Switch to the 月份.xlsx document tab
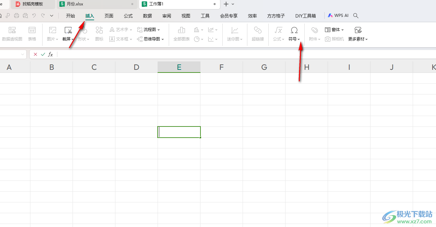The height and width of the screenshot is (227, 436). [x=97, y=4]
